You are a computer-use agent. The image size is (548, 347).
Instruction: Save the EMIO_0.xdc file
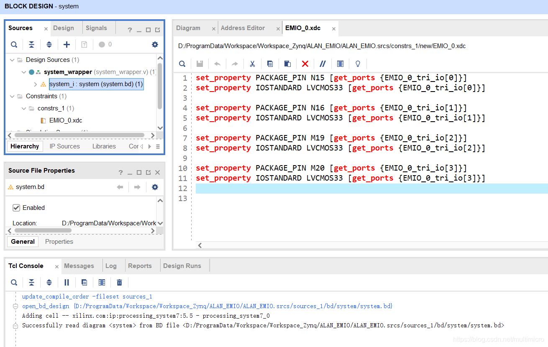[200, 64]
